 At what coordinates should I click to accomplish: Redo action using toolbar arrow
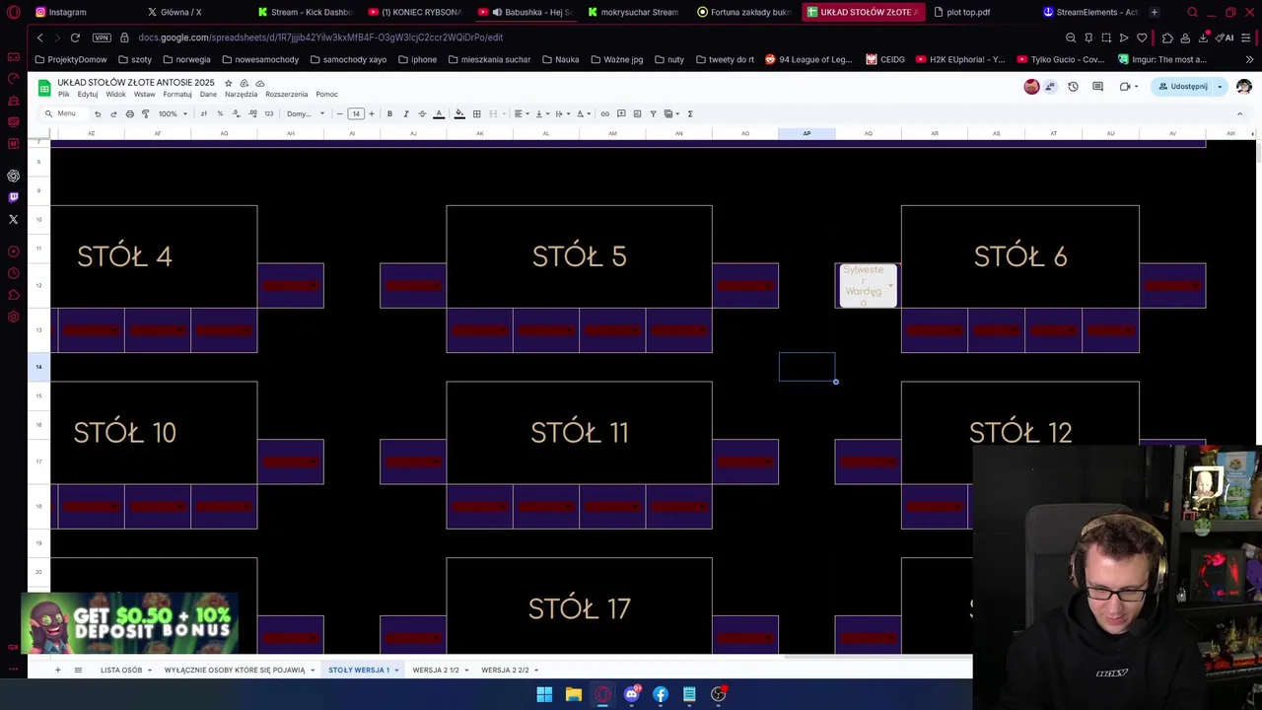pos(113,113)
